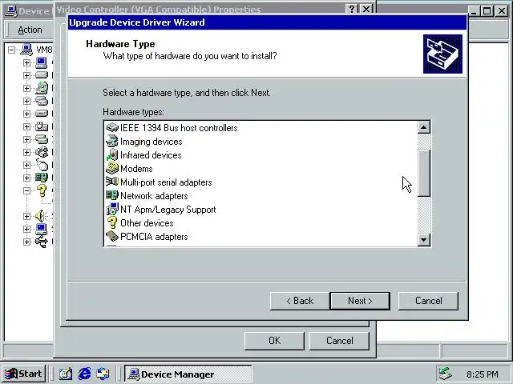Open the Action menu in Device Manager
Image resolution: width=513 pixels, height=384 pixels.
pos(30,30)
